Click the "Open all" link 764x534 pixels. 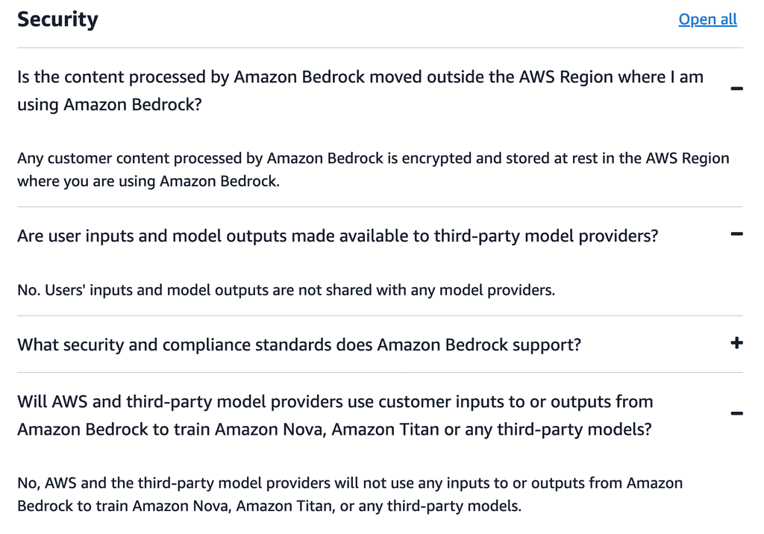click(707, 19)
